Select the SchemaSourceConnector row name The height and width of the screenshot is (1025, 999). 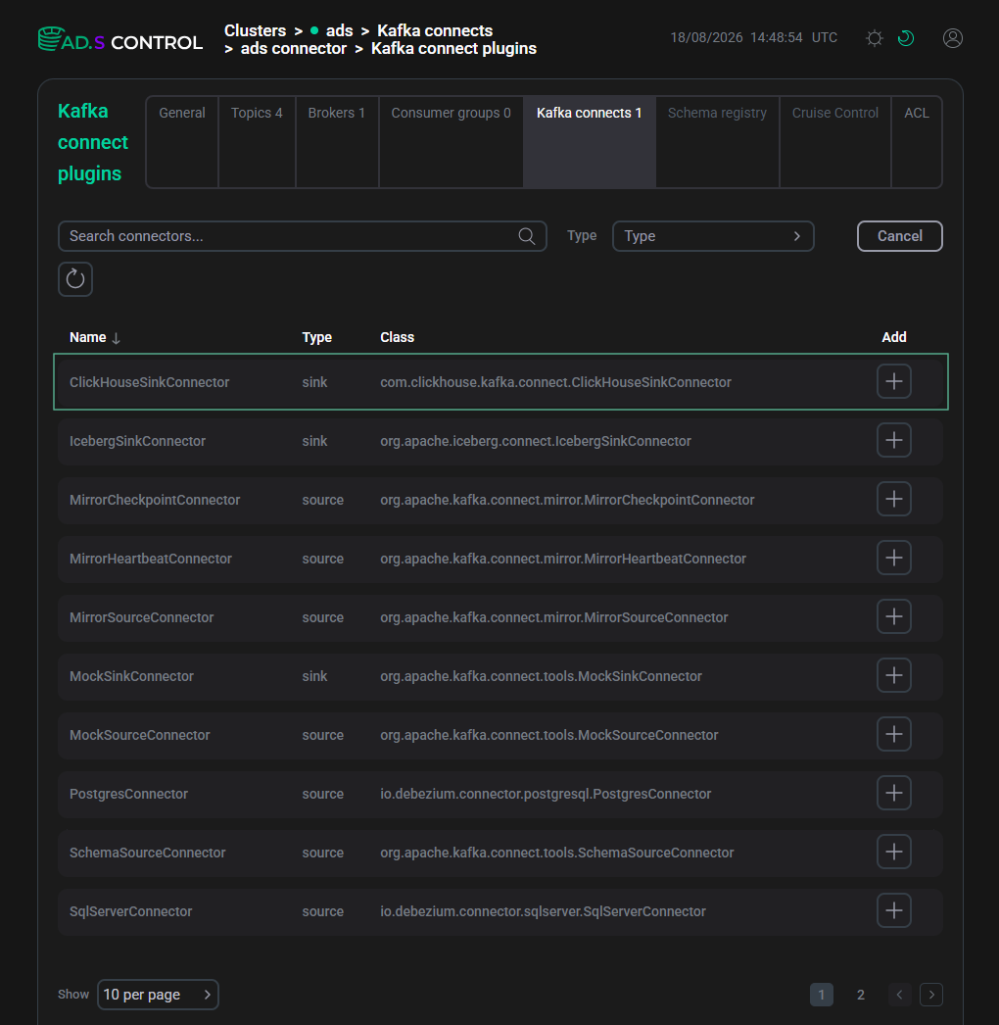coord(148,854)
